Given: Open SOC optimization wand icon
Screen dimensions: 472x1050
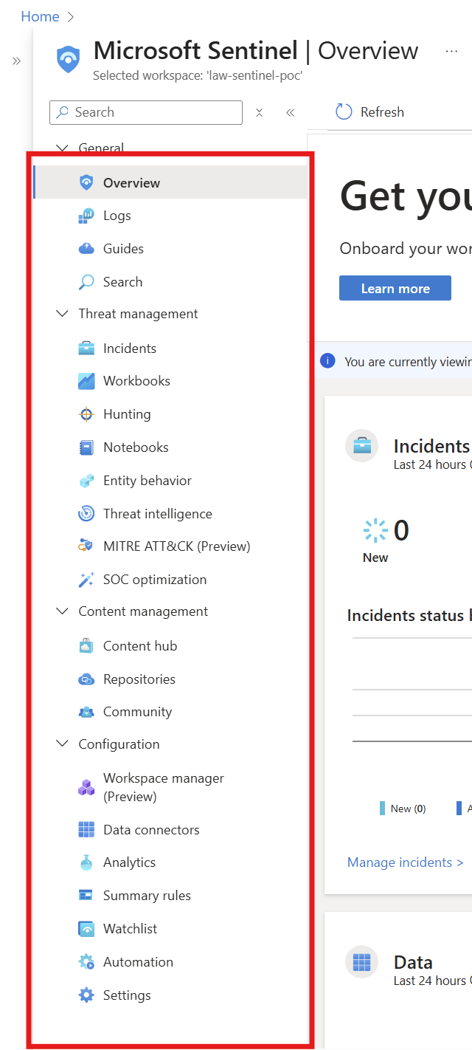Looking at the screenshot, I should pyautogui.click(x=86, y=580).
